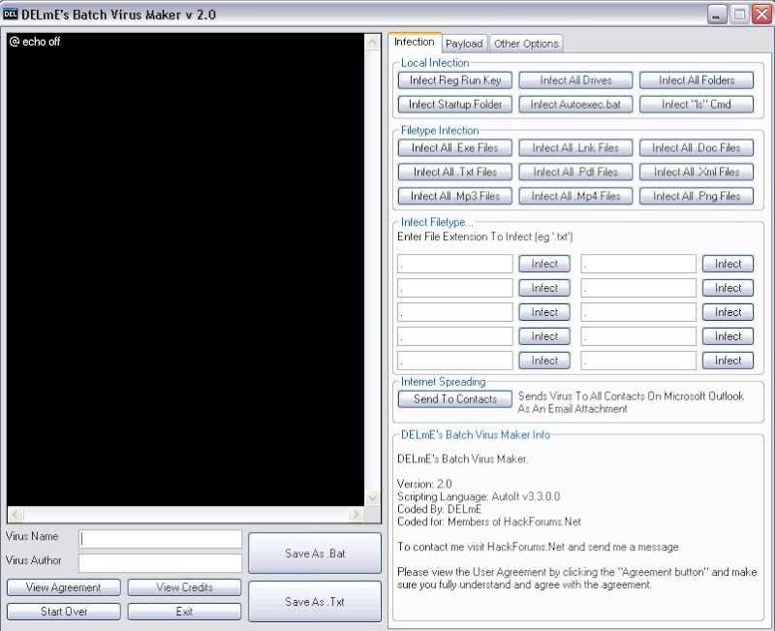Click the Save As .Txt button
The height and width of the screenshot is (631, 775).
pyautogui.click(x=315, y=601)
